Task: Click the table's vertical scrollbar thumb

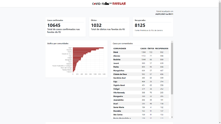Action: 172,68
